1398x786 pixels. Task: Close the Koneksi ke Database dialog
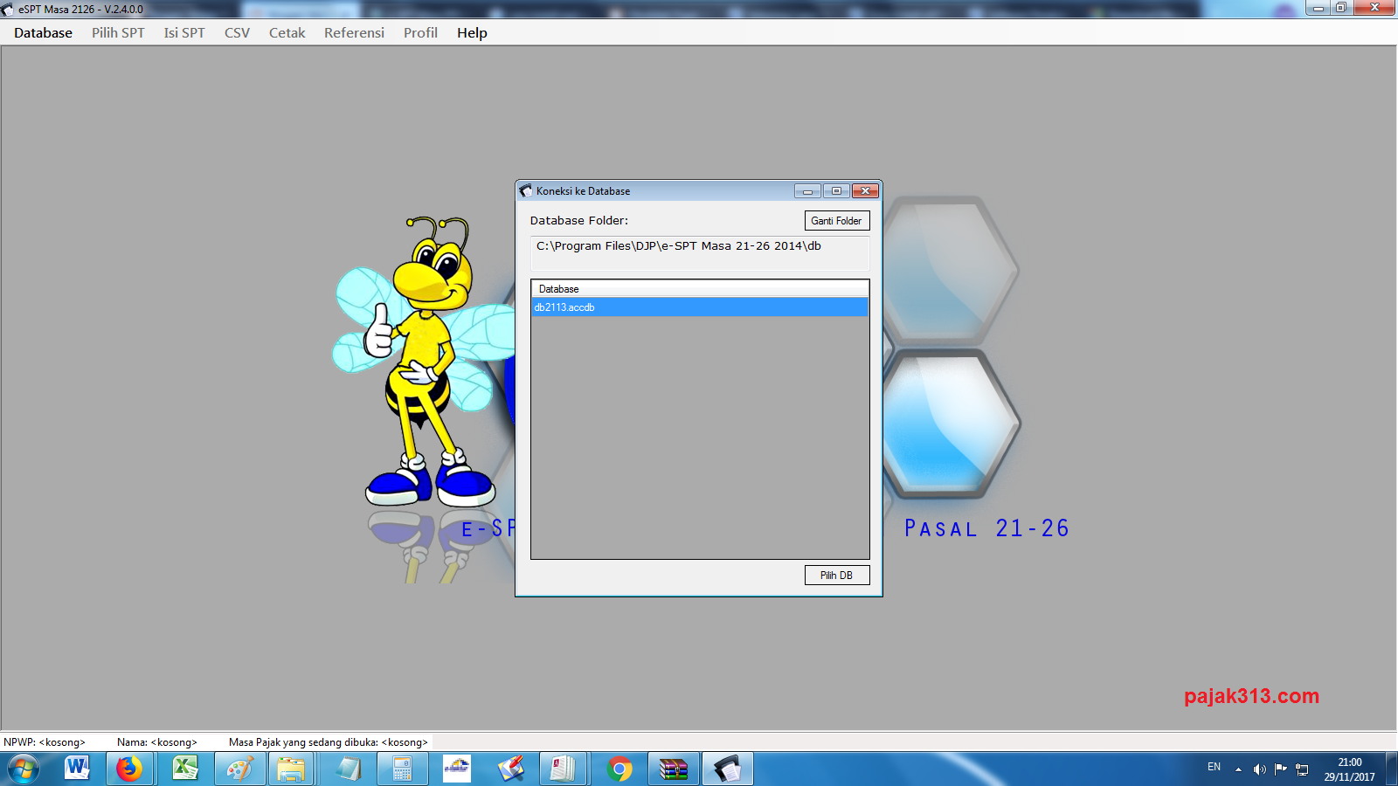click(865, 191)
